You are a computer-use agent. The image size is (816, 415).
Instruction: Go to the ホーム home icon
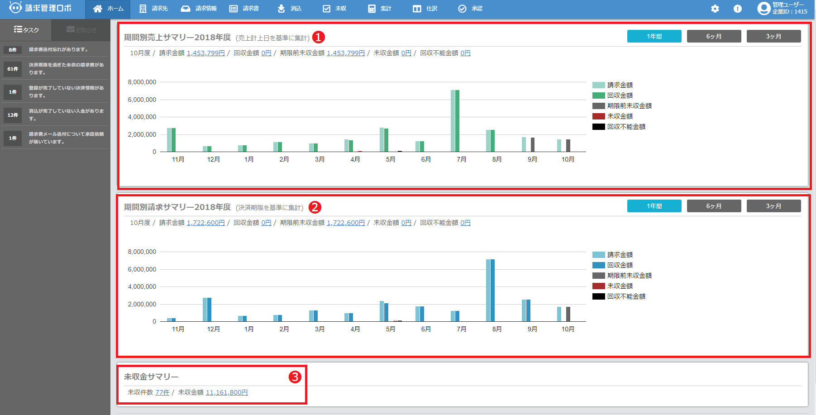click(x=98, y=9)
